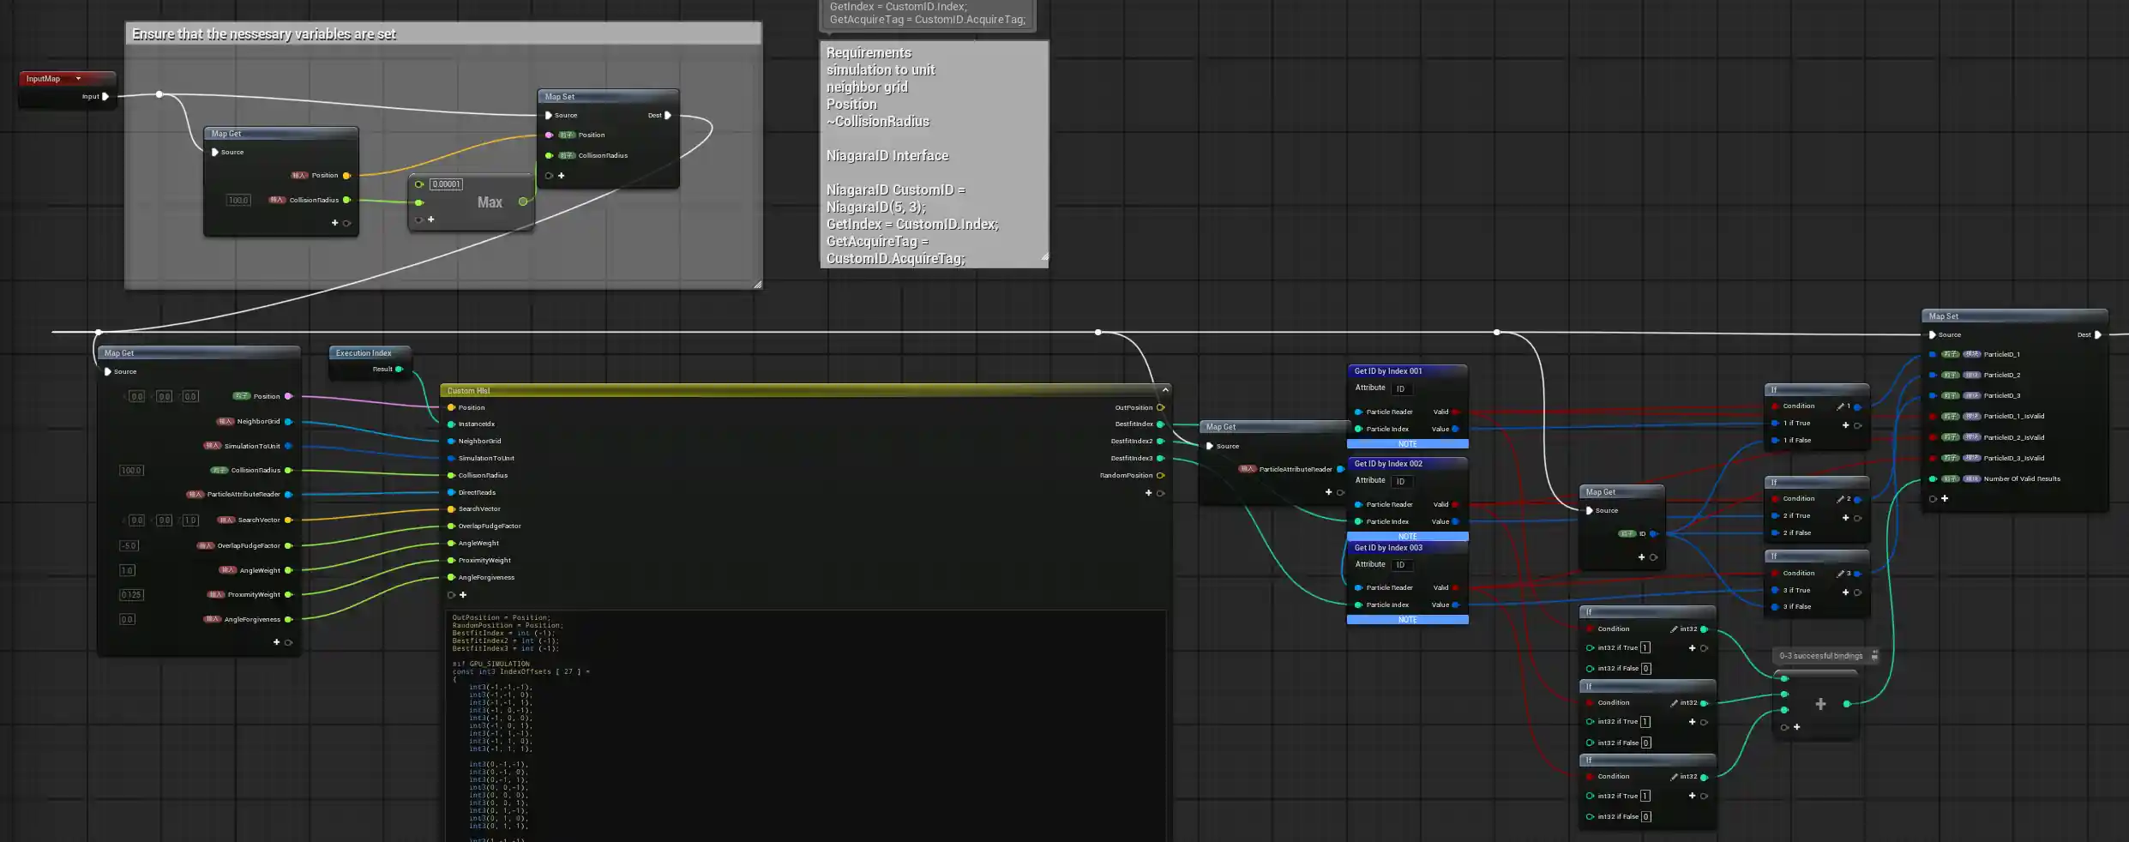The image size is (2129, 842).
Task: Click the NOTE bar under Get ID by Index 001
Action: click(x=1407, y=444)
